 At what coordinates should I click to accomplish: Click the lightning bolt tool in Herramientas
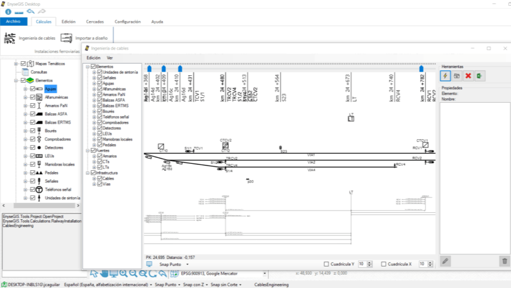point(446,76)
